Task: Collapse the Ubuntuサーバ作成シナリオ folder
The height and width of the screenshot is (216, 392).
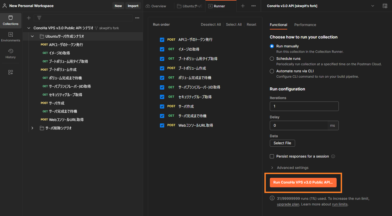Action: pos(32,36)
